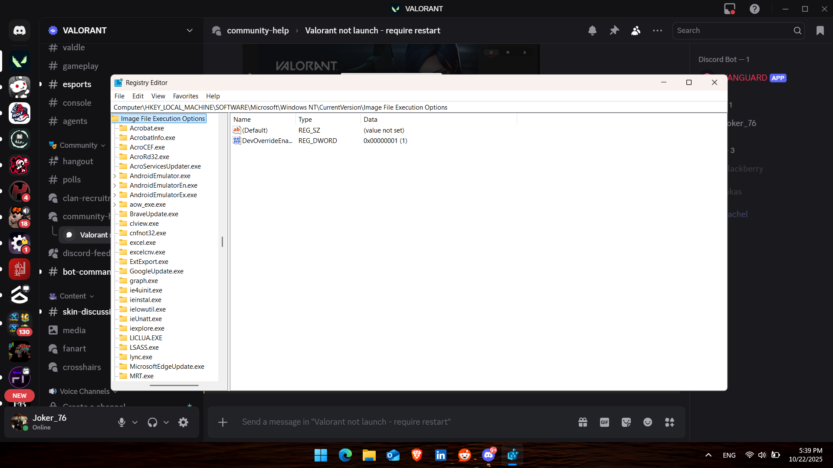
Task: Open Registry Editor in Windows taskbar
Action: click(512, 455)
